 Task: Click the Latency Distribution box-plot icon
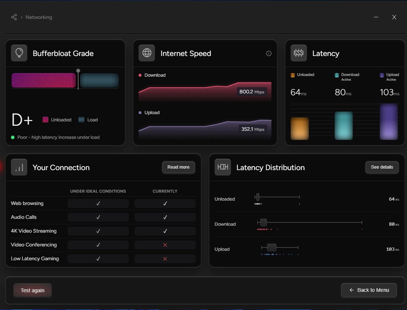click(x=223, y=167)
